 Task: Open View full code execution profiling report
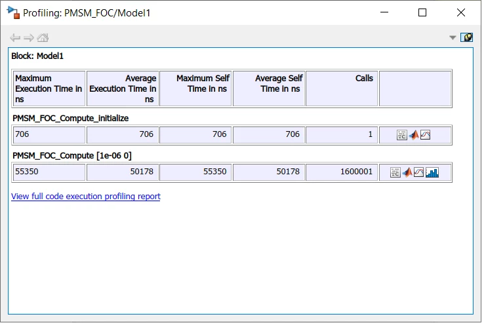(86, 197)
